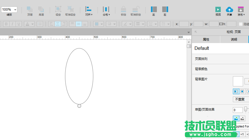Open the page tabs list arrow

coord(189,32)
